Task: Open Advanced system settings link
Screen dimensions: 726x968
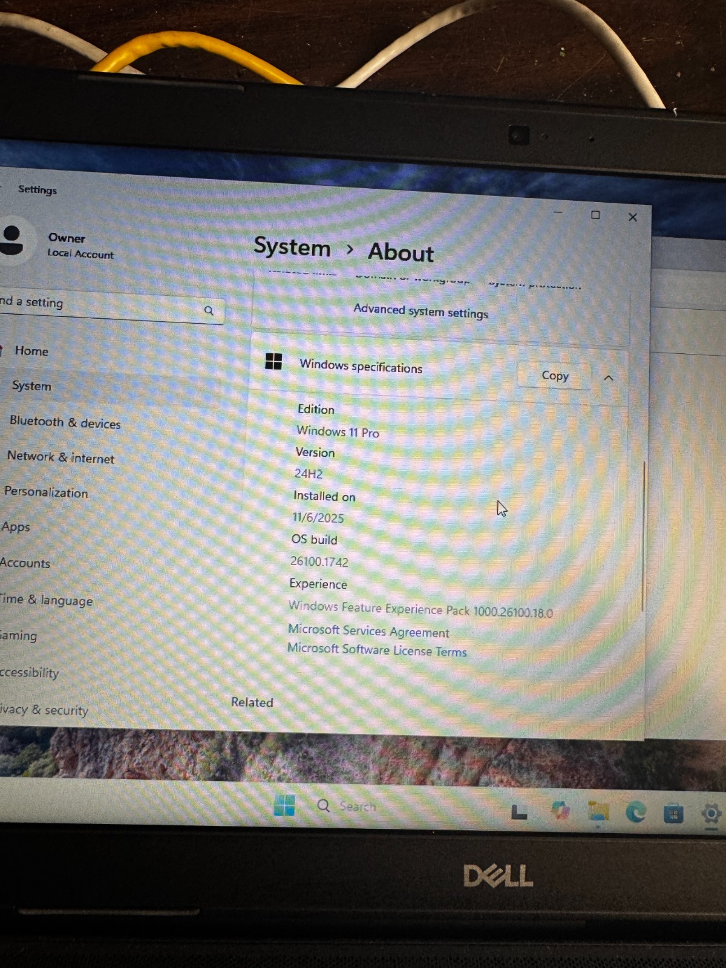Action: tap(420, 312)
